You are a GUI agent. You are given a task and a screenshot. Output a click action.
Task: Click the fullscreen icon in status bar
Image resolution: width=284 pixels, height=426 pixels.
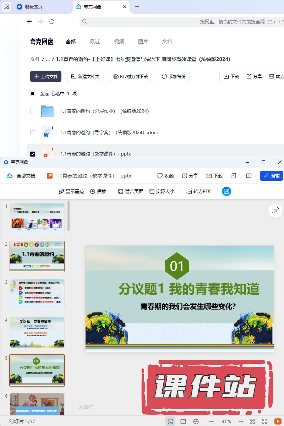[264, 421]
